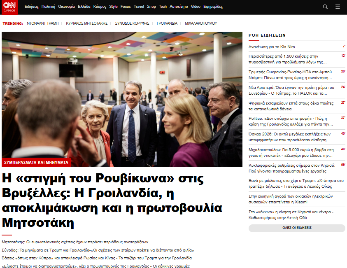
Task: Open trending topic ΓΡΟΙΛΑΝΔΙΑ
Action: (167, 23)
